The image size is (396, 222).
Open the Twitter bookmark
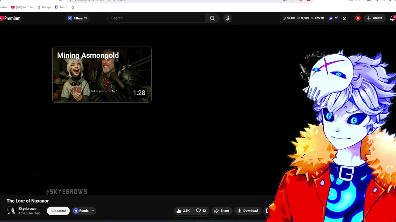[x=3, y=7]
